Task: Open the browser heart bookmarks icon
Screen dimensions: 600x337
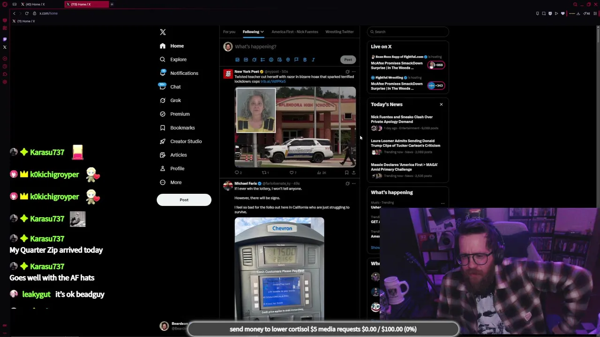Action: click(x=563, y=14)
